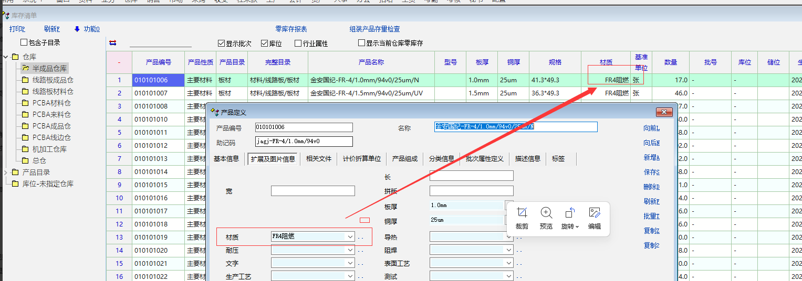
Task: Open the 零库存报表 link
Action: point(291,29)
